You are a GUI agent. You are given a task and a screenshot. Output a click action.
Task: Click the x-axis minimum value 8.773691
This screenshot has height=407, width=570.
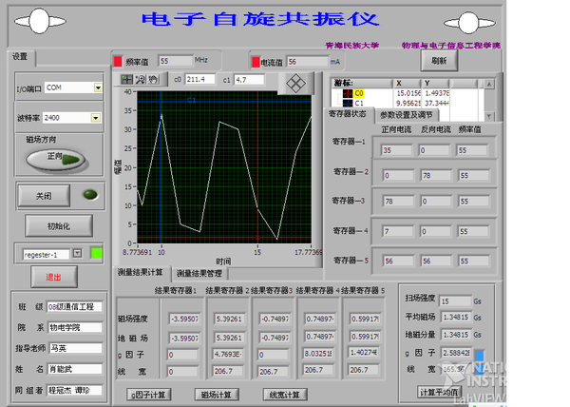tap(137, 252)
